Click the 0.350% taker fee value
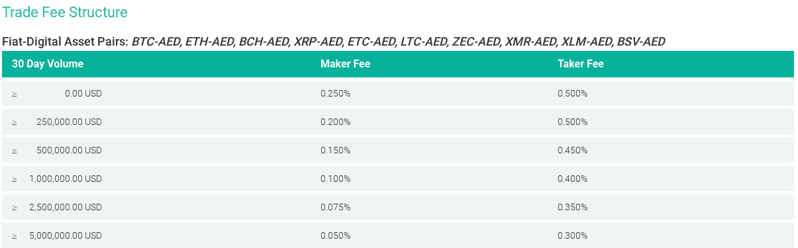This screenshot has width=798, height=248. pos(572,207)
